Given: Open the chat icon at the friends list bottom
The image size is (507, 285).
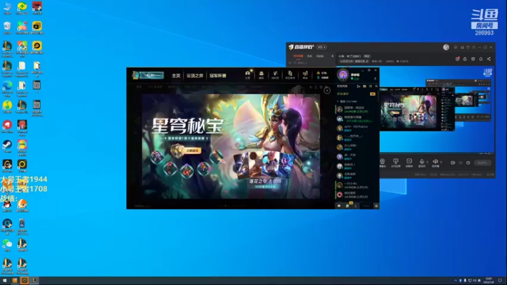Looking at the screenshot, I should [x=339, y=206].
